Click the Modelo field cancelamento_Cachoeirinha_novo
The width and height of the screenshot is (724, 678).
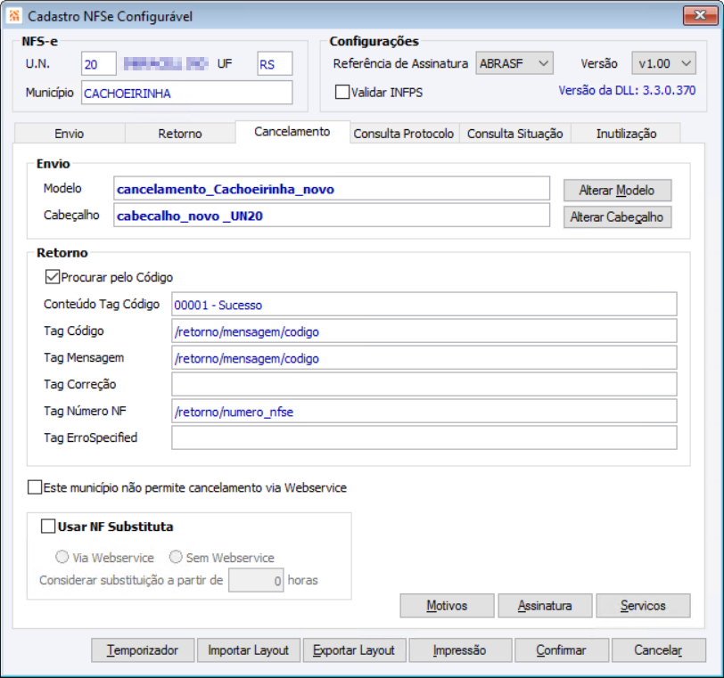(x=332, y=189)
